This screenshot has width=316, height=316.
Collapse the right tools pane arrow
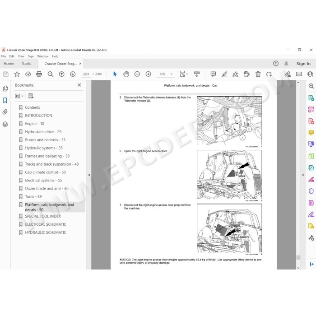(x=303, y=175)
